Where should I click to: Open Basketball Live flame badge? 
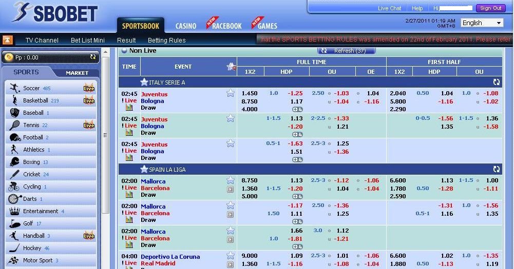pos(89,100)
